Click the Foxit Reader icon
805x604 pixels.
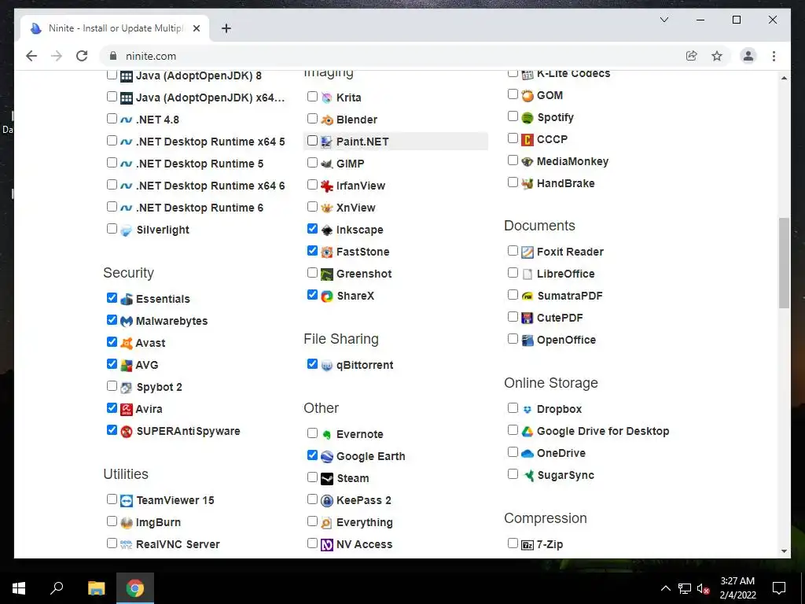pos(527,252)
